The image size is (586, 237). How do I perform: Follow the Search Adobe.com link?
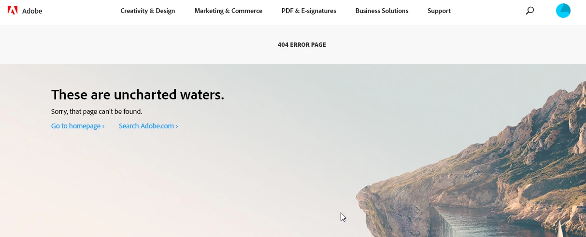tap(148, 126)
